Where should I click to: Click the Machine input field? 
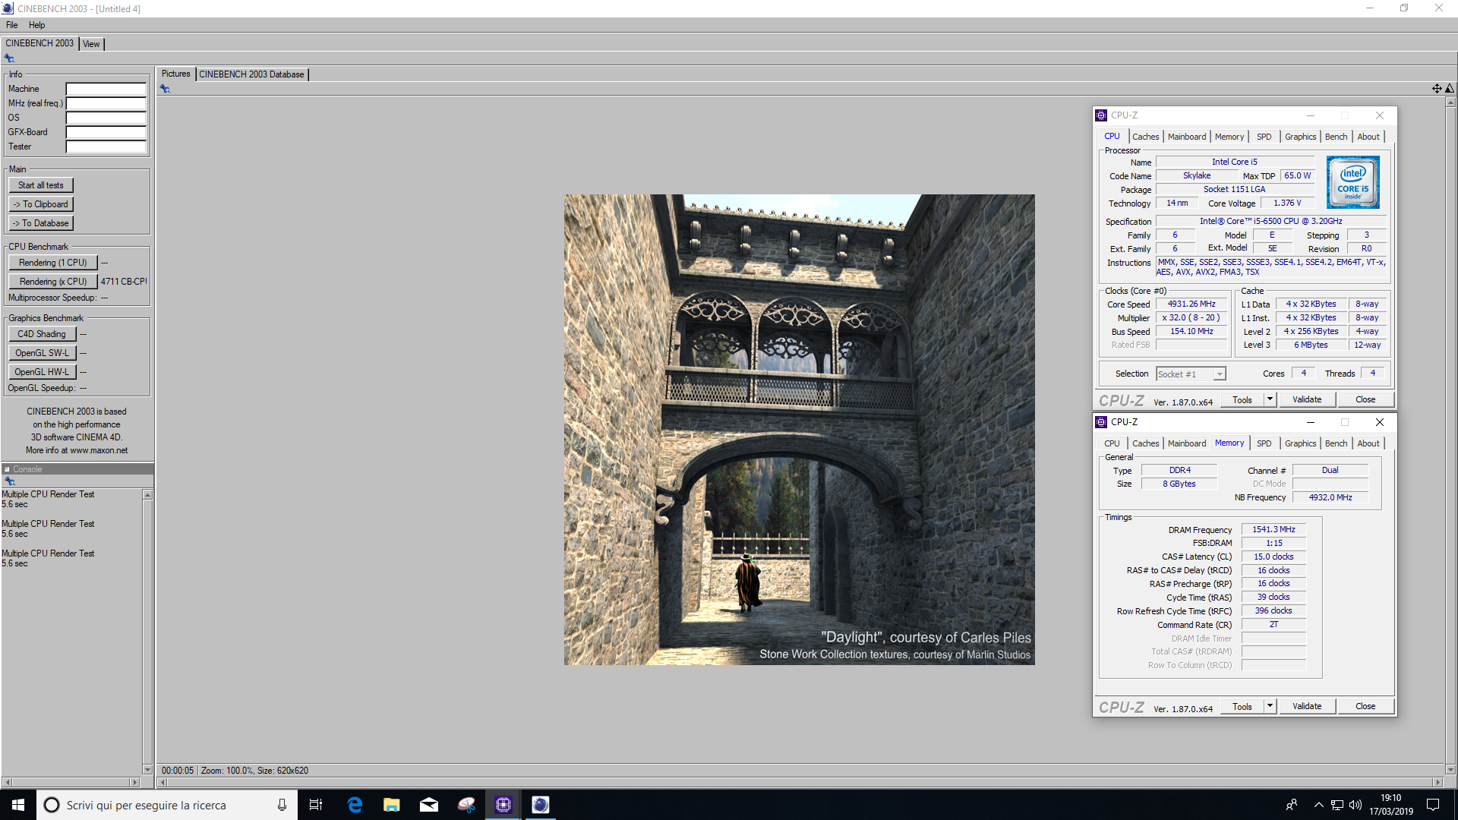(106, 89)
